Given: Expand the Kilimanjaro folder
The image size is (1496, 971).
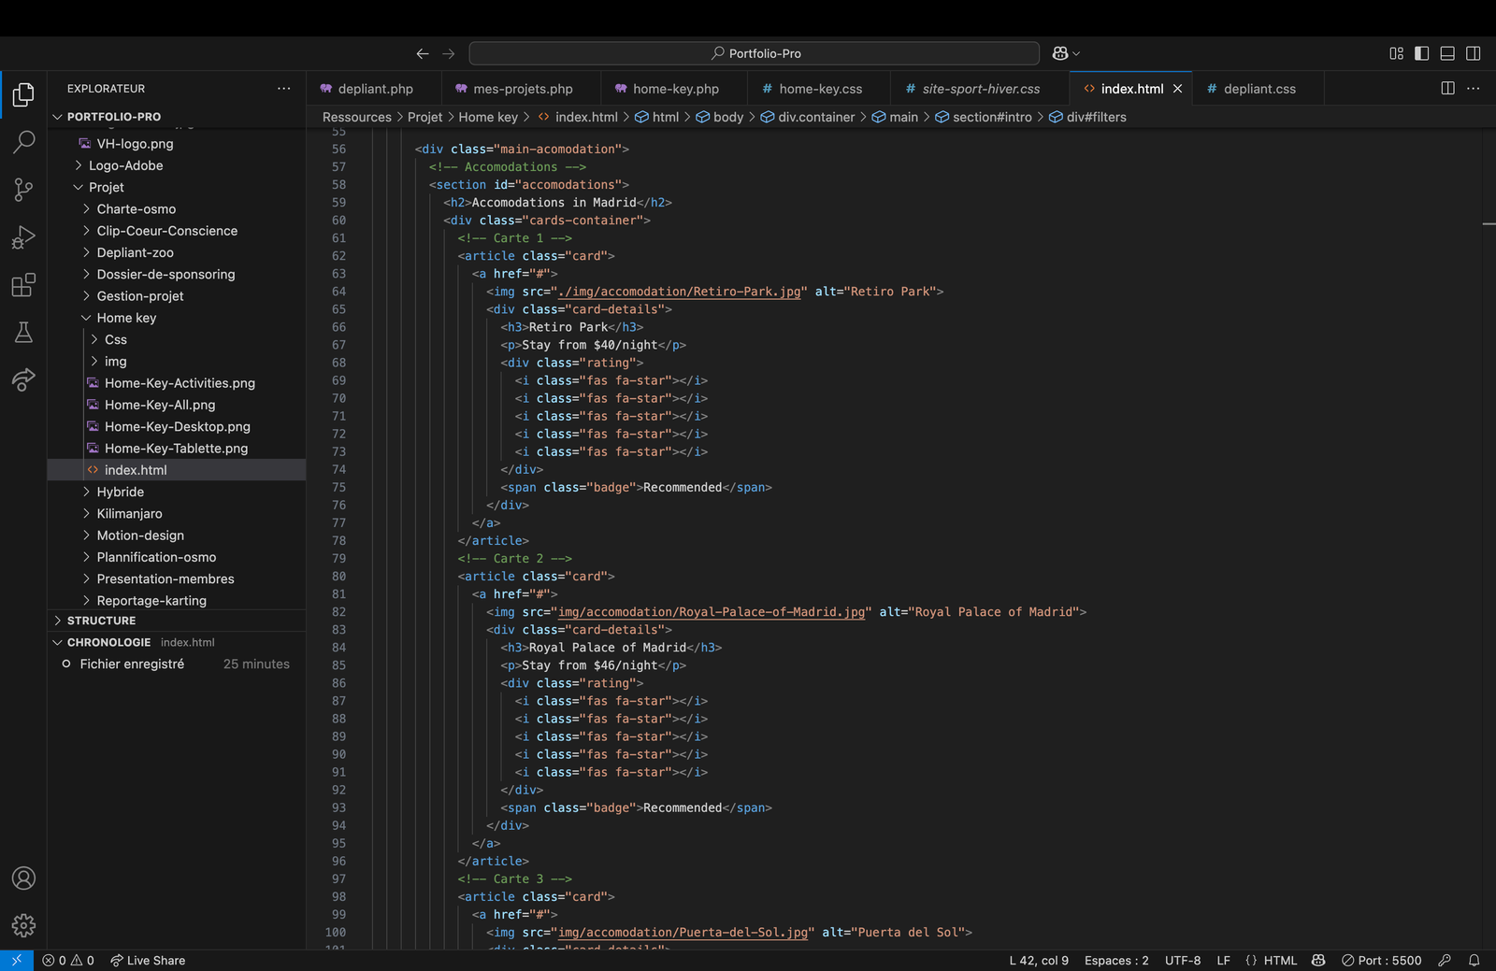Looking at the screenshot, I should point(177,513).
